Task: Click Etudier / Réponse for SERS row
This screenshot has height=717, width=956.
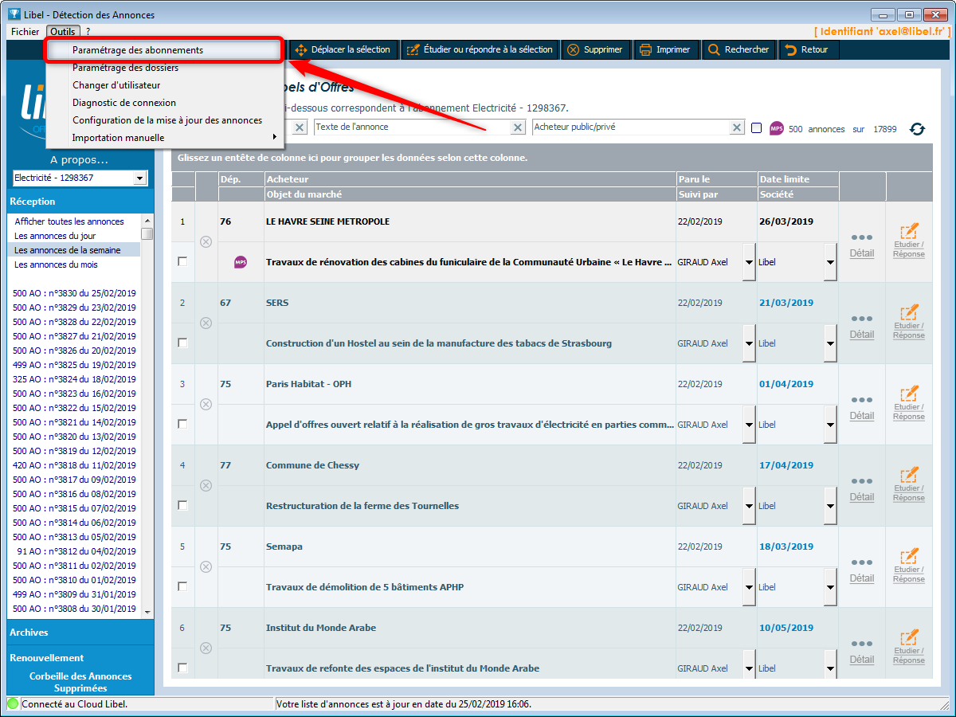Action: tap(909, 323)
